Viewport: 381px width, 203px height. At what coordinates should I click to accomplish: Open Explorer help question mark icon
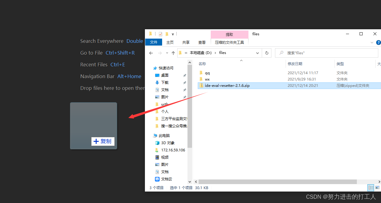click(x=378, y=43)
